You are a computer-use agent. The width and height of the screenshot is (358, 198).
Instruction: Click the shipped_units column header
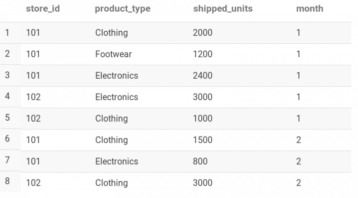223,9
